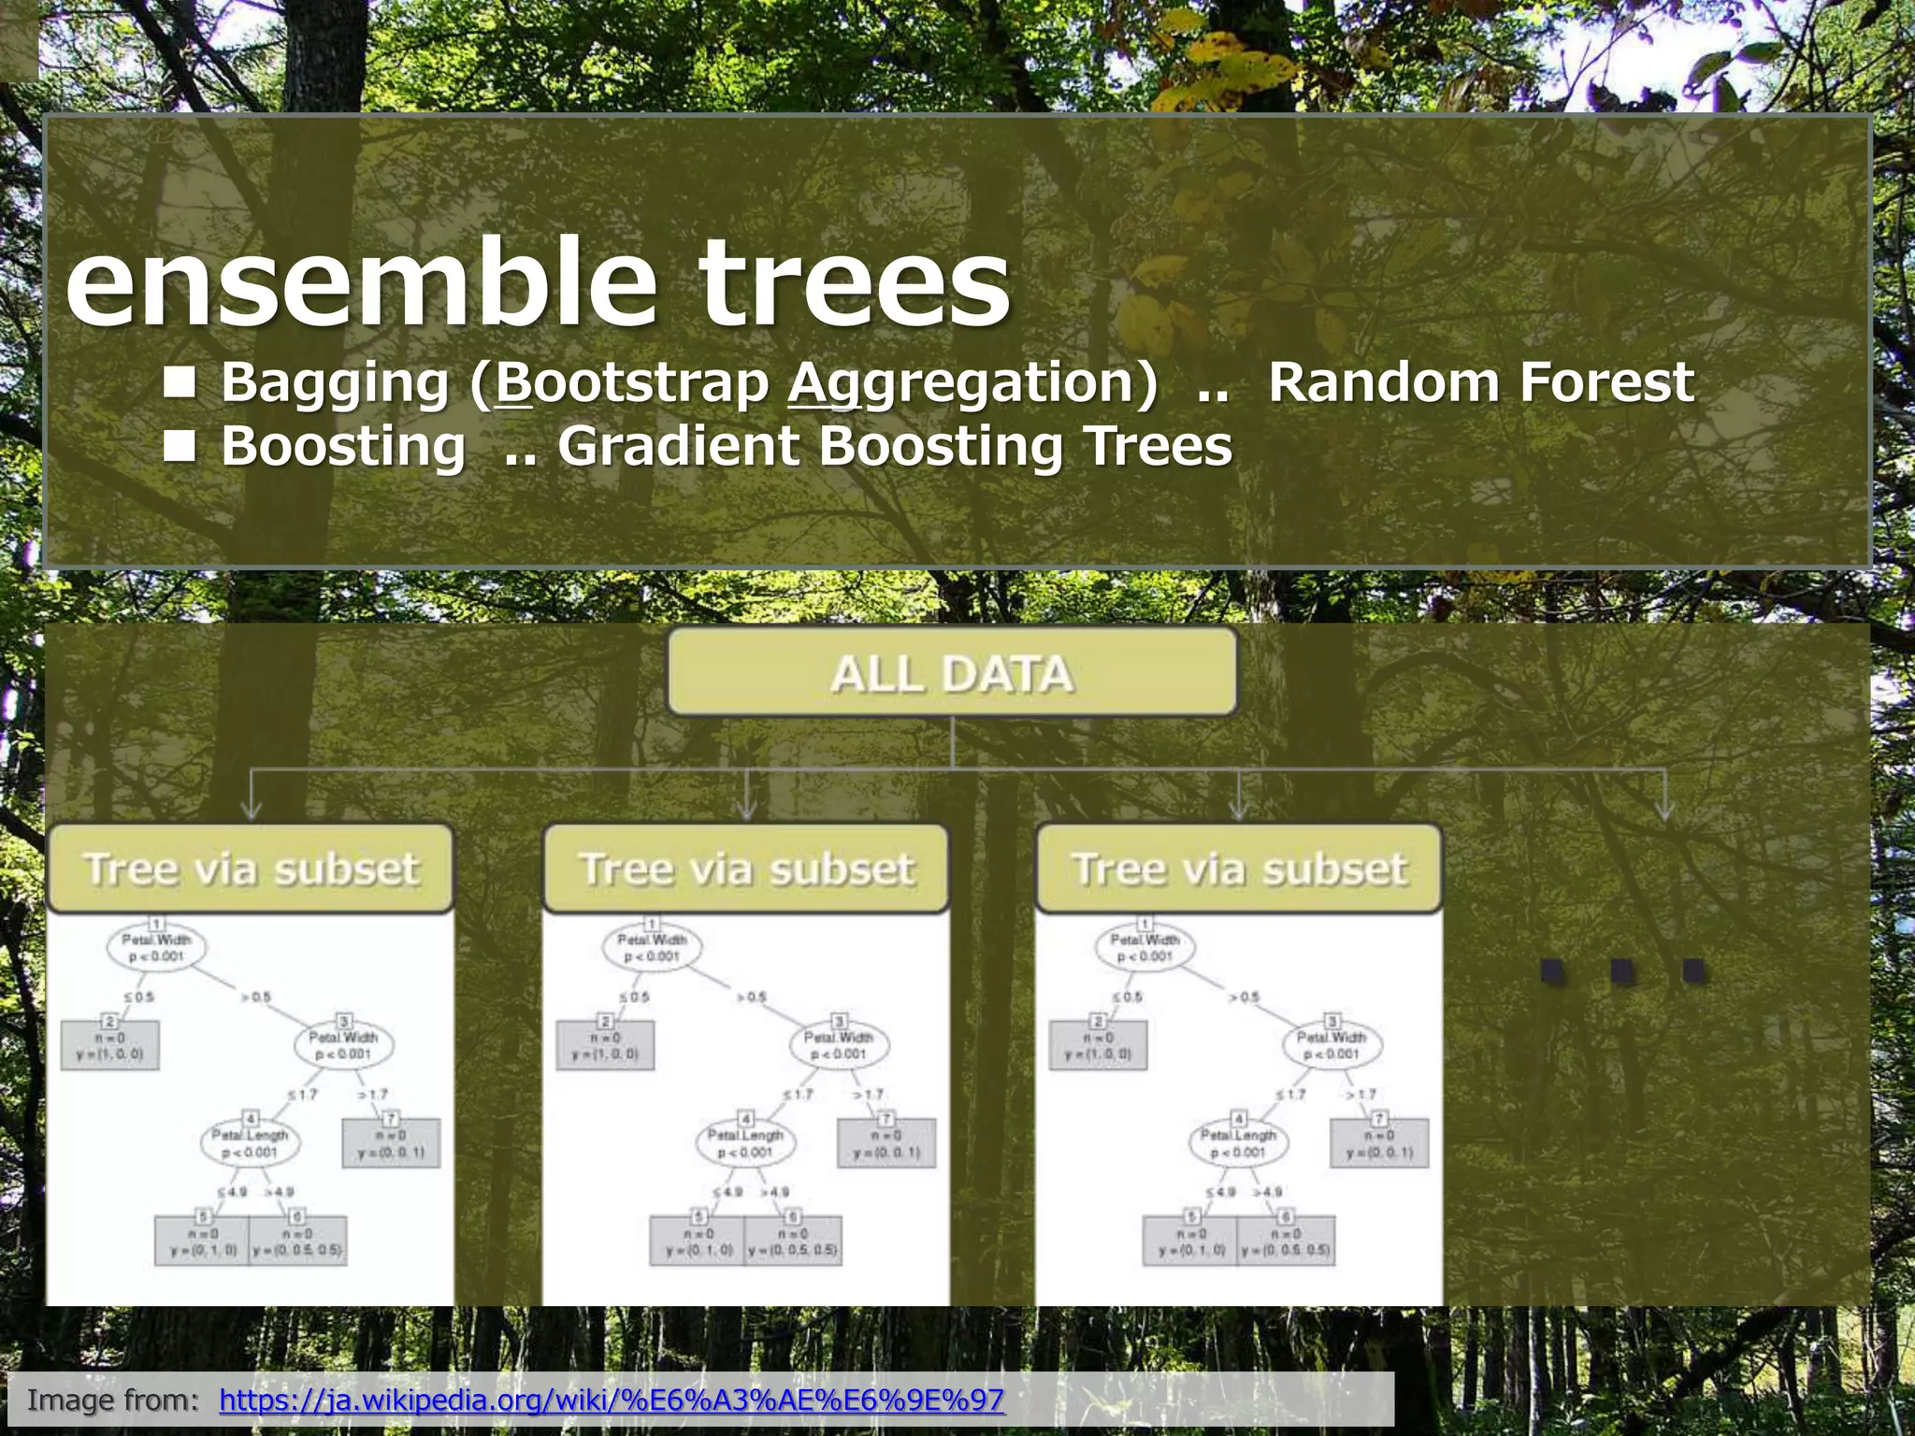Viewport: 1915px width, 1436px height.
Task: Click the Boosting bullet square marker
Action: [180, 446]
